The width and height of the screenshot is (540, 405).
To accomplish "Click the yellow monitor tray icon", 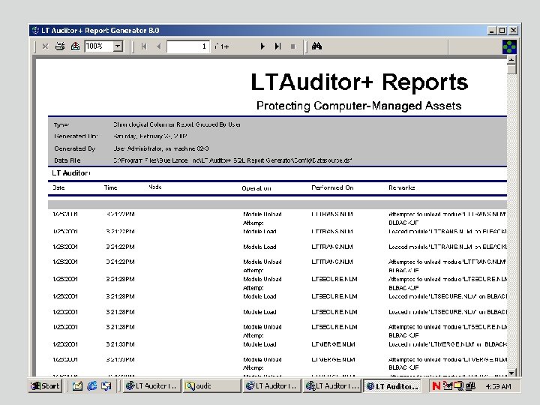I will pyautogui.click(x=459, y=386).
